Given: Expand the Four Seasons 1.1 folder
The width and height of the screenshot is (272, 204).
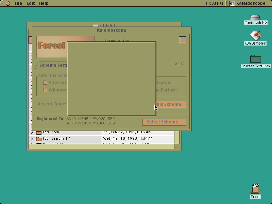Looking at the screenshot, I should click(x=32, y=138).
